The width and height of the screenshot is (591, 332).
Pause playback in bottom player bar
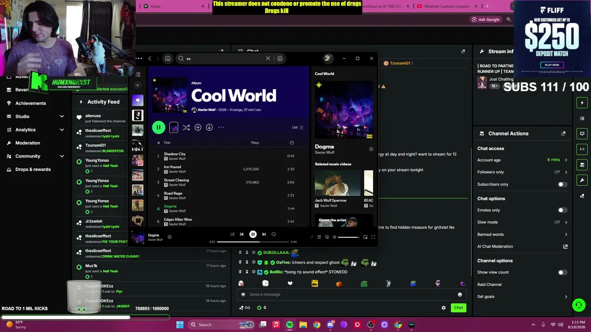(253, 234)
